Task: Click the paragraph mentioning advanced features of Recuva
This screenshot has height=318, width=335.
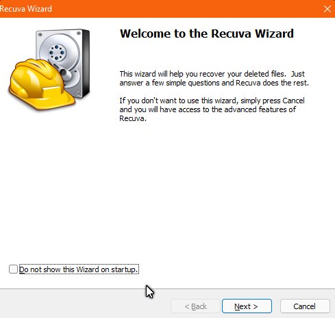Action: (212, 109)
